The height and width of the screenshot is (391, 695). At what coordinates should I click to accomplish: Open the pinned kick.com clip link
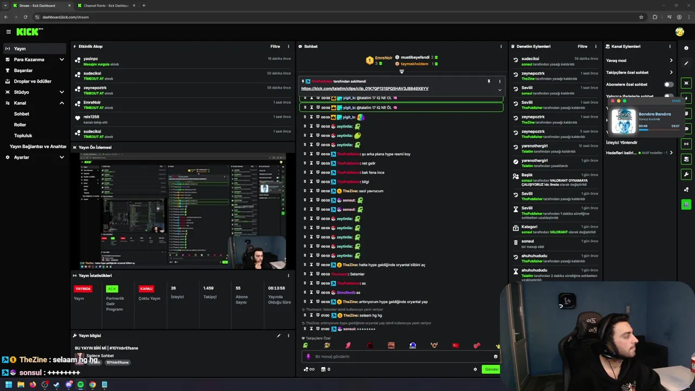pos(365,89)
